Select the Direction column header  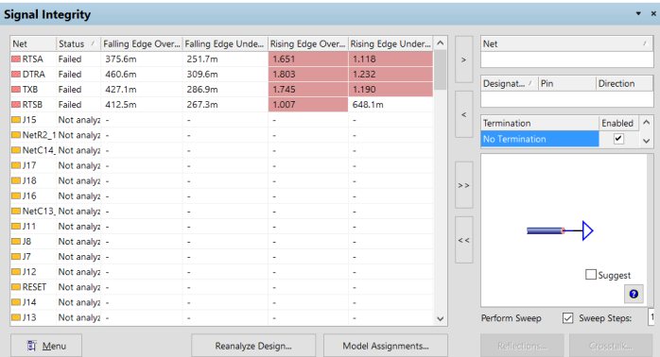(x=624, y=84)
